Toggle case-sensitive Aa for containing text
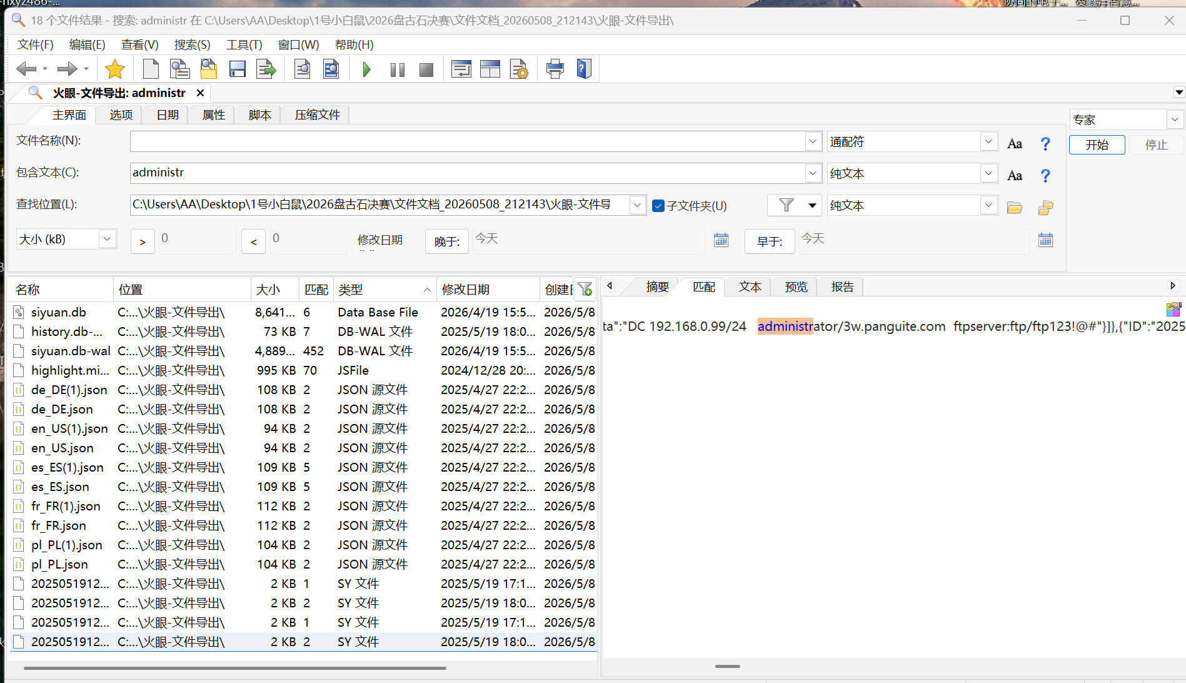The width and height of the screenshot is (1186, 683). (1015, 176)
